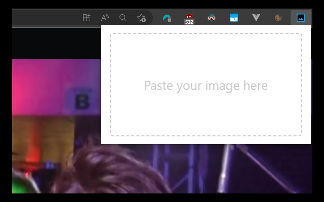Open the image paste extension icon
The image size is (324, 202).
[x=301, y=18]
